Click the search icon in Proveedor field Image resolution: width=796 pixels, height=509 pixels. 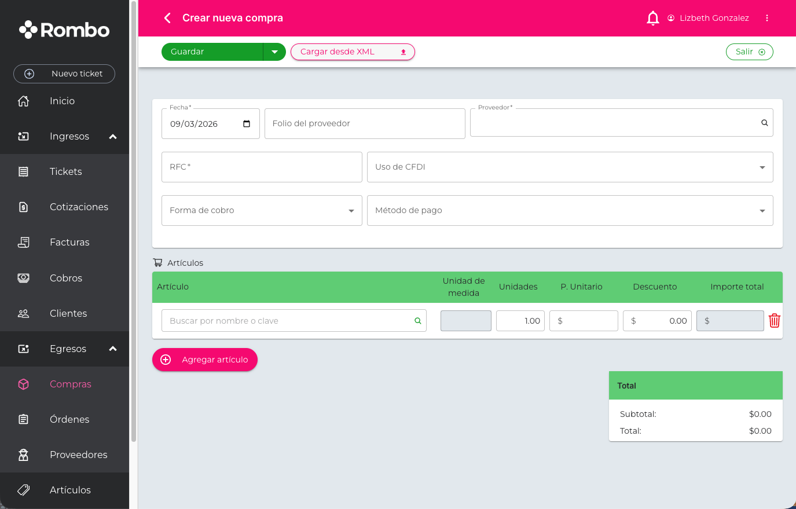[x=764, y=123]
